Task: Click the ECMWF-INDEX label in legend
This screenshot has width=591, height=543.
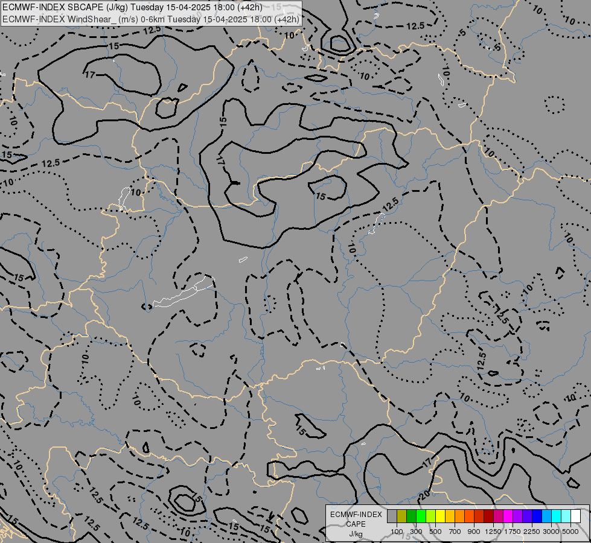Action: [356, 515]
